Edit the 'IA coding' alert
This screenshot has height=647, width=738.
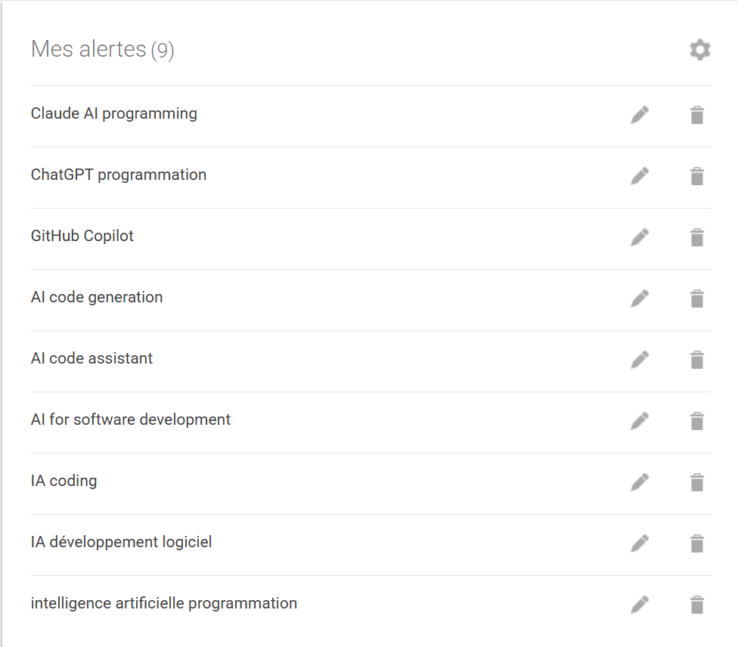(x=640, y=481)
